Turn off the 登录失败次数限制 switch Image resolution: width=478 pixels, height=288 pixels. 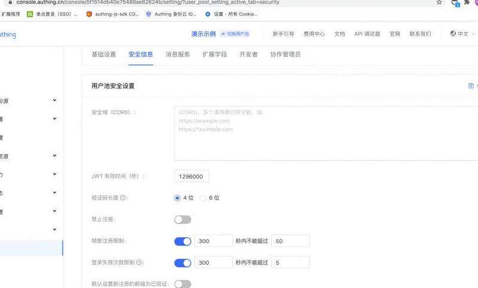tap(183, 263)
